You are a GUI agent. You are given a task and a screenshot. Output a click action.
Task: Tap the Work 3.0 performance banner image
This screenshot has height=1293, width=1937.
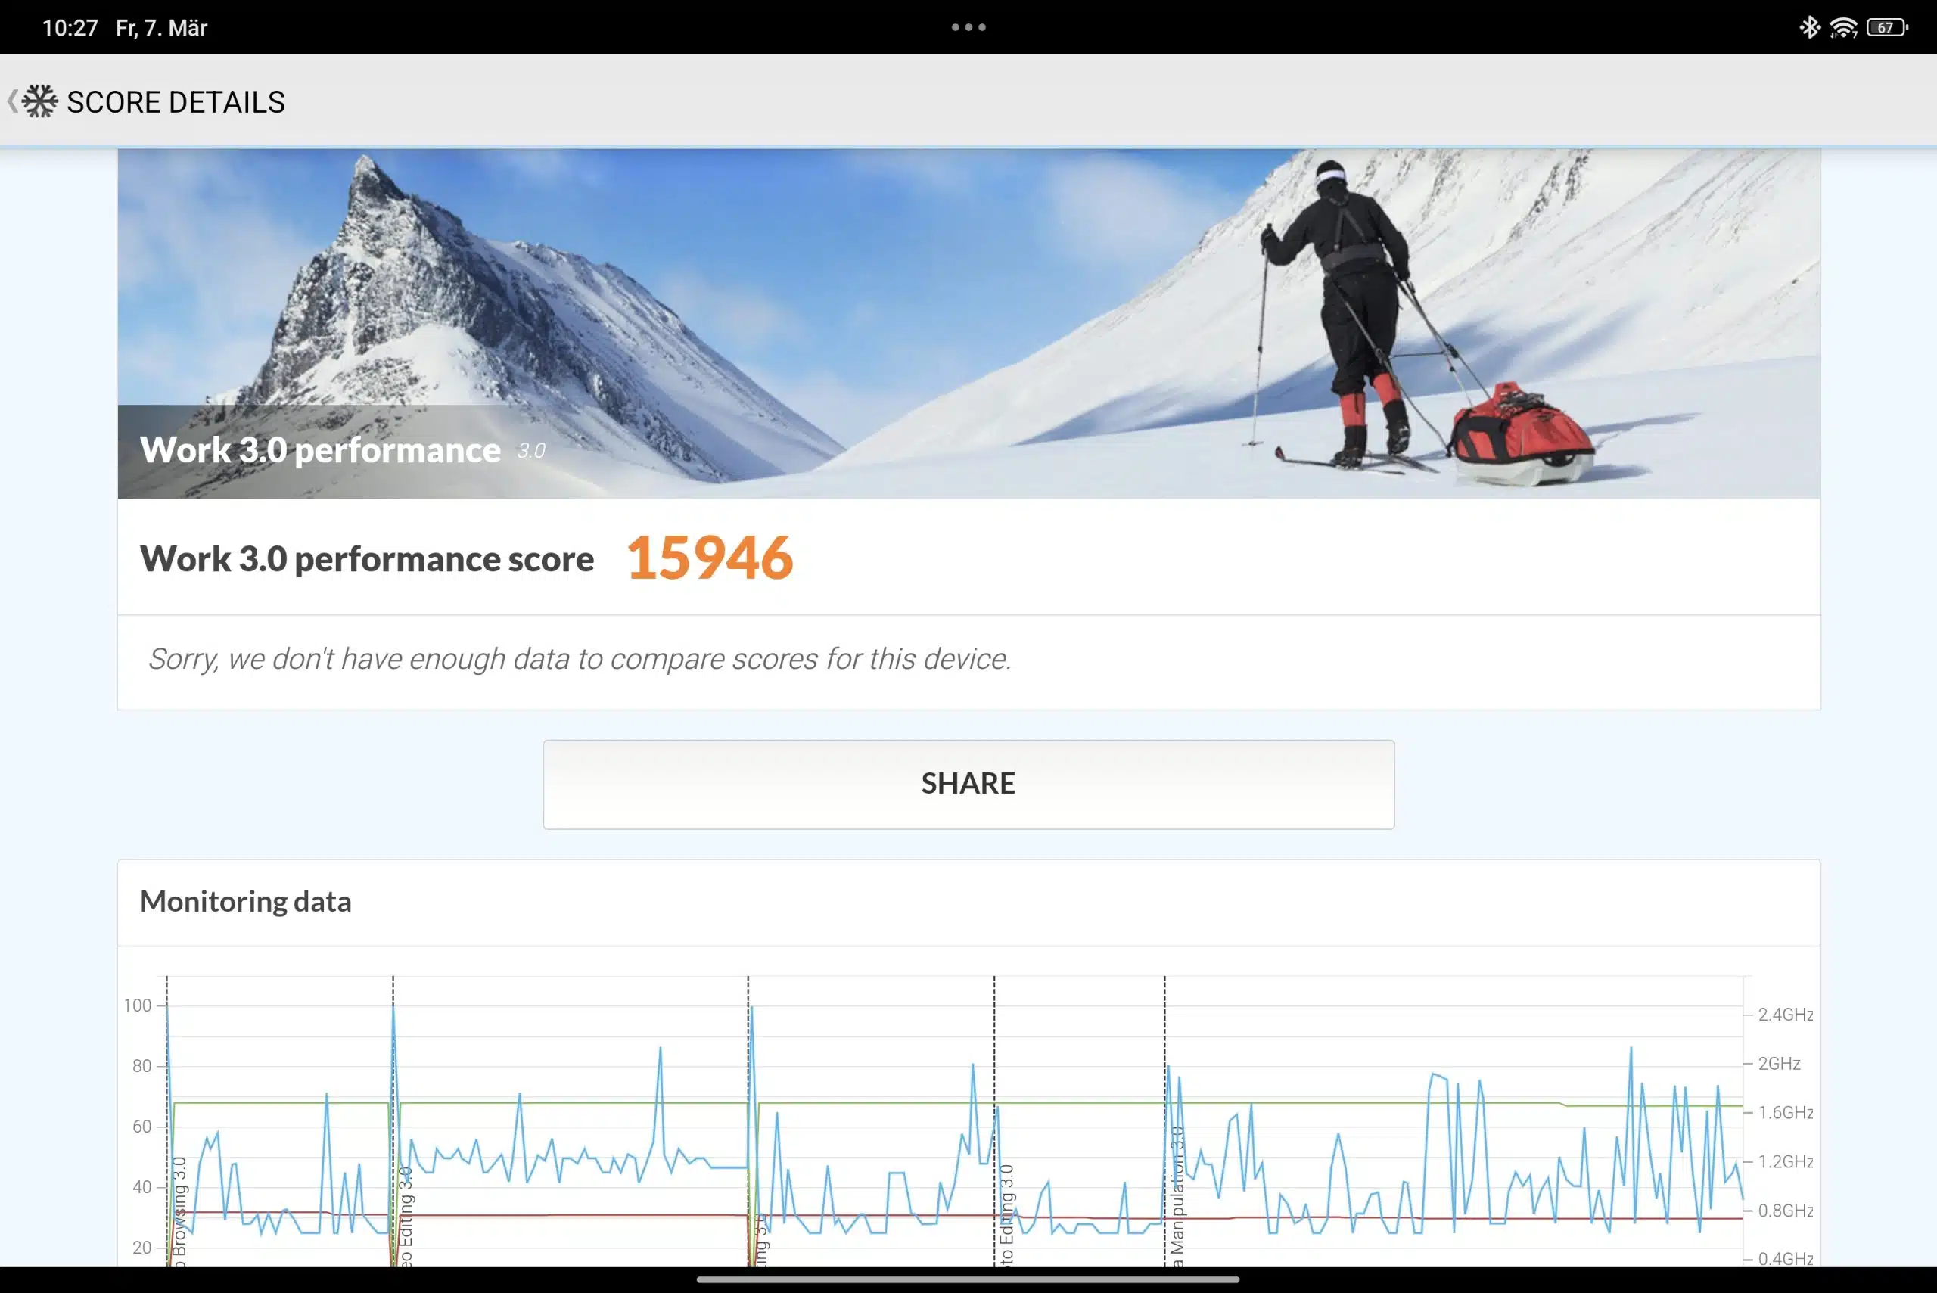coord(968,323)
